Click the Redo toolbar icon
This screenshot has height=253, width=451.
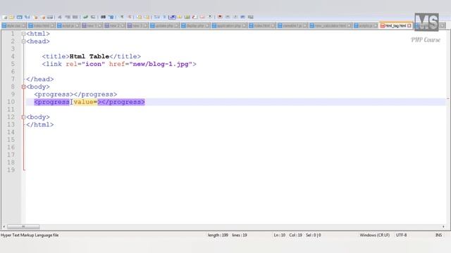93,17
